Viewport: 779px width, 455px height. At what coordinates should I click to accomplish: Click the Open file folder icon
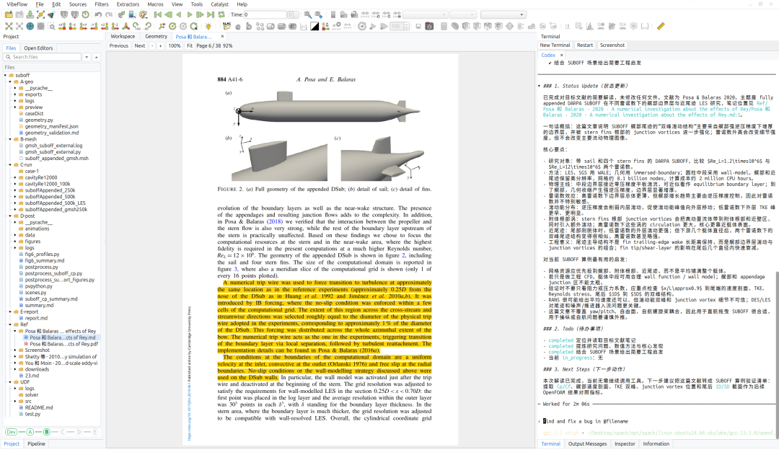coord(9,14)
